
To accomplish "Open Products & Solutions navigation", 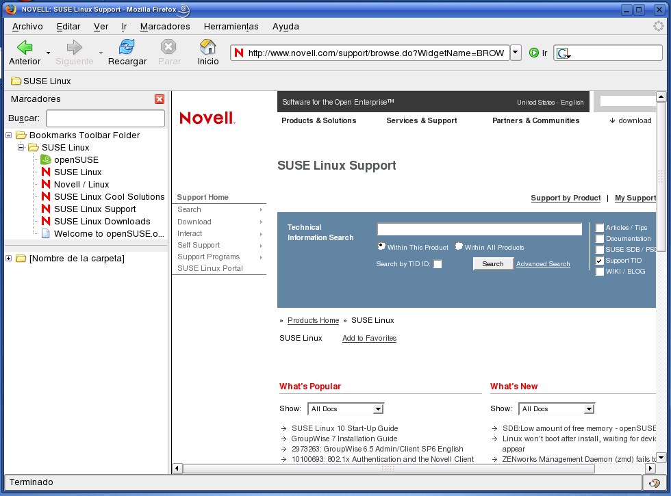I will pos(319,120).
